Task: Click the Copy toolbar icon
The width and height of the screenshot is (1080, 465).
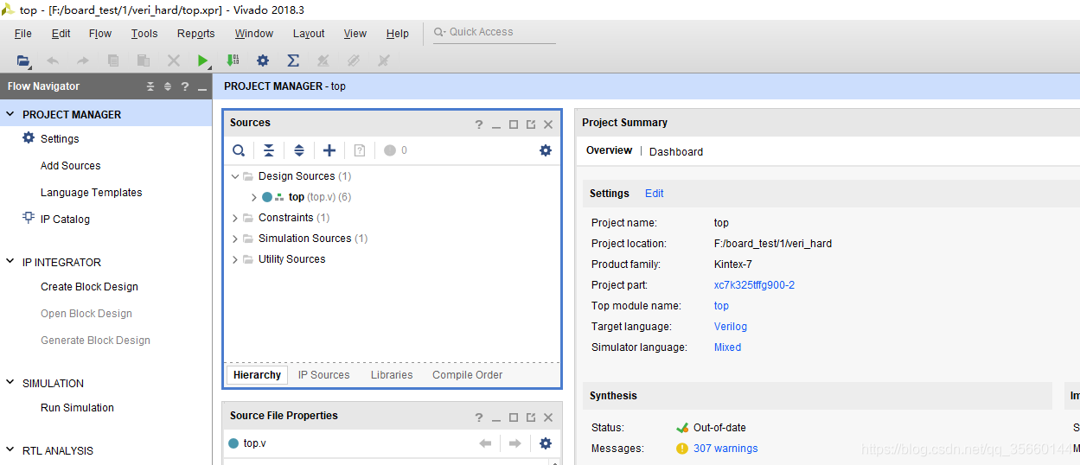Action: pyautogui.click(x=113, y=61)
